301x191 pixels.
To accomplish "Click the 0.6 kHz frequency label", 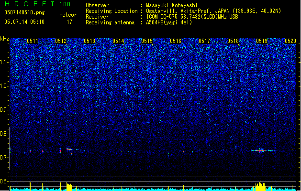I will (x=4, y=181).
